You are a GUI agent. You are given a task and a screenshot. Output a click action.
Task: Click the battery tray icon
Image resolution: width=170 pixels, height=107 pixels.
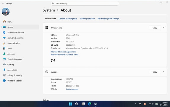157,104
